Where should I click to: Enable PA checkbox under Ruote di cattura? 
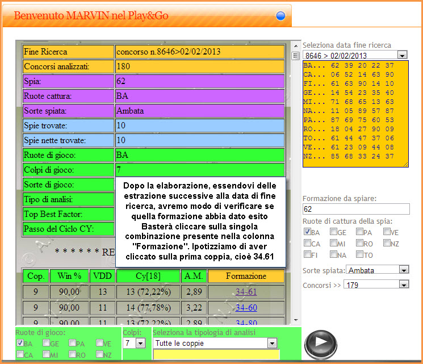[x=359, y=232]
